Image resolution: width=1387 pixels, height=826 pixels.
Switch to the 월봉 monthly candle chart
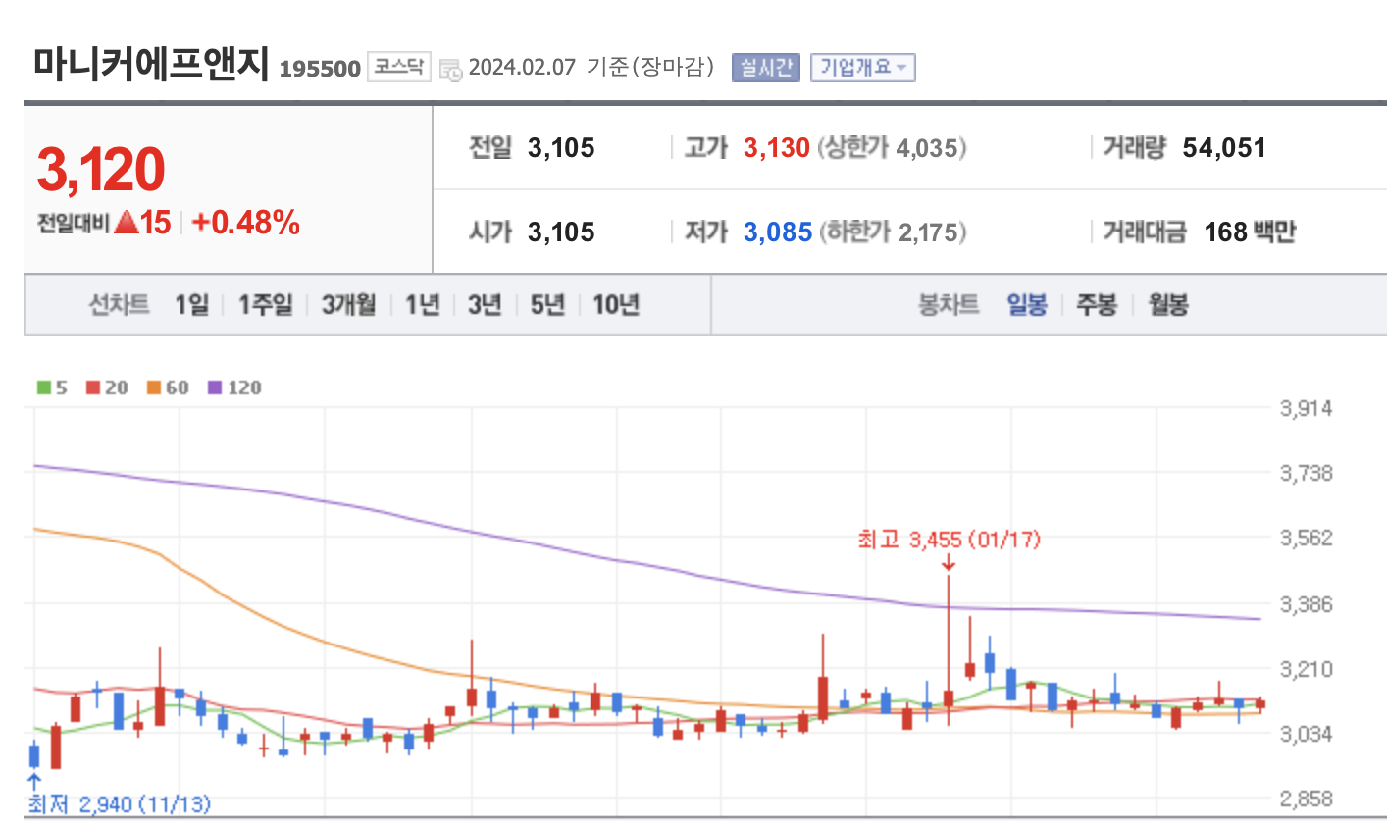pyautogui.click(x=1168, y=305)
